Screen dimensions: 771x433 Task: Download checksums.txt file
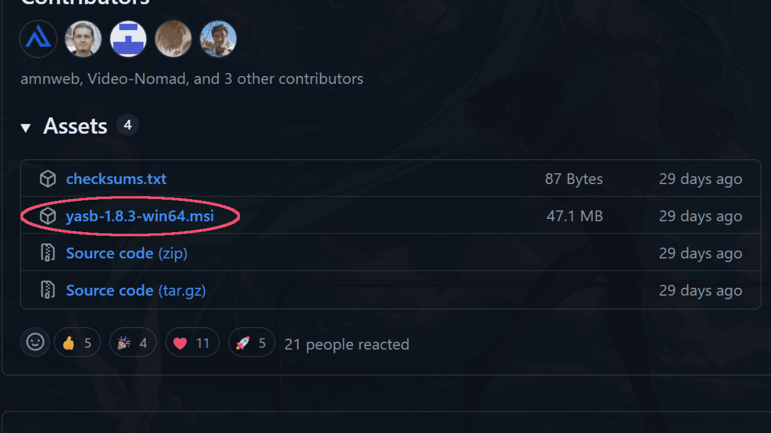tap(116, 179)
